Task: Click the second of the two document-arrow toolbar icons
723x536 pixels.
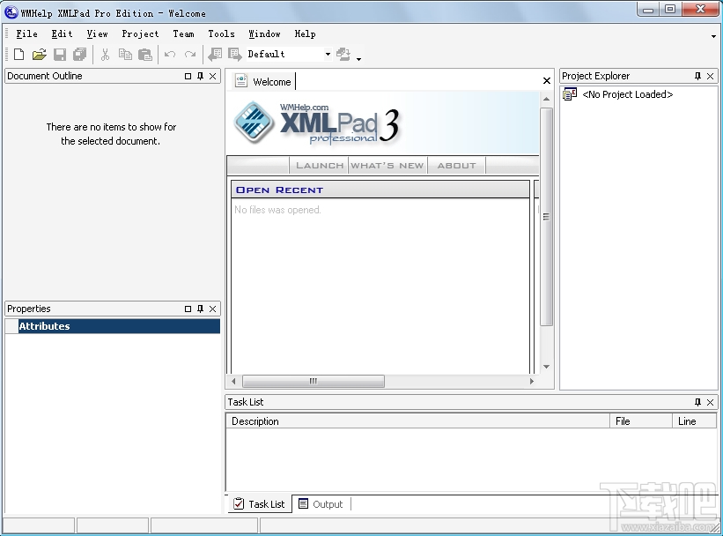Action: [x=235, y=55]
